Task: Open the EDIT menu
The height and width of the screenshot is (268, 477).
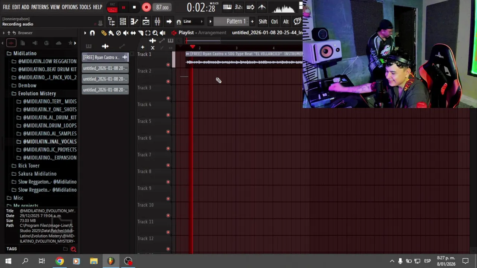Action: pyautogui.click(x=16, y=7)
